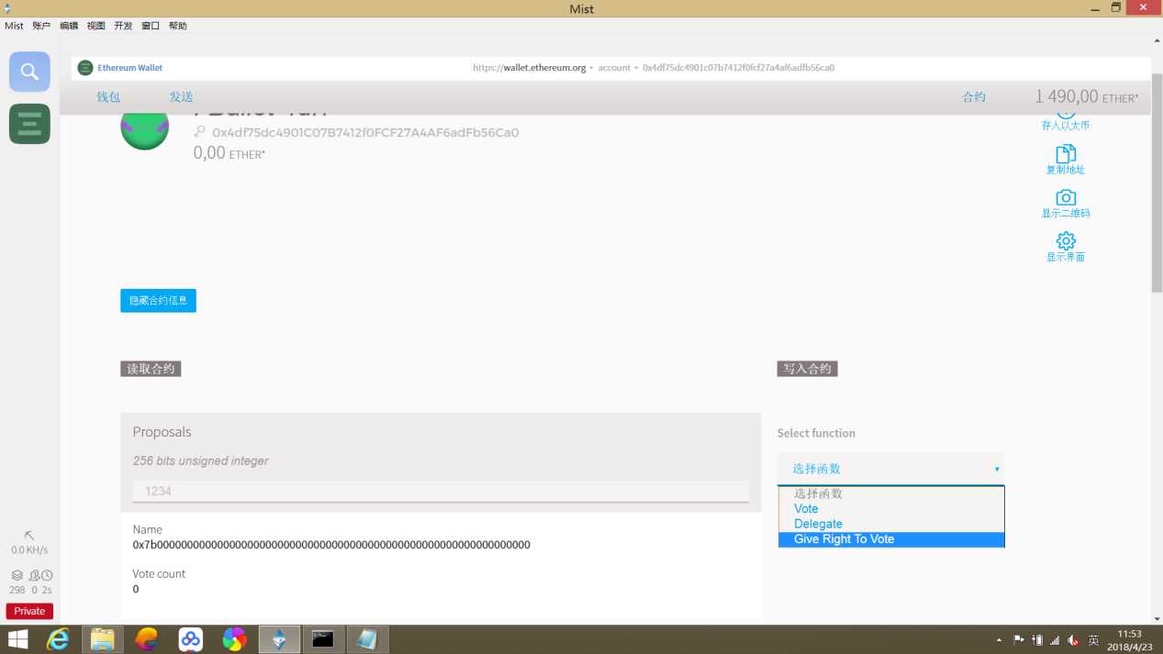Screen dimensions: 1163x654
Task: Click the Vote count label
Action: tap(159, 574)
